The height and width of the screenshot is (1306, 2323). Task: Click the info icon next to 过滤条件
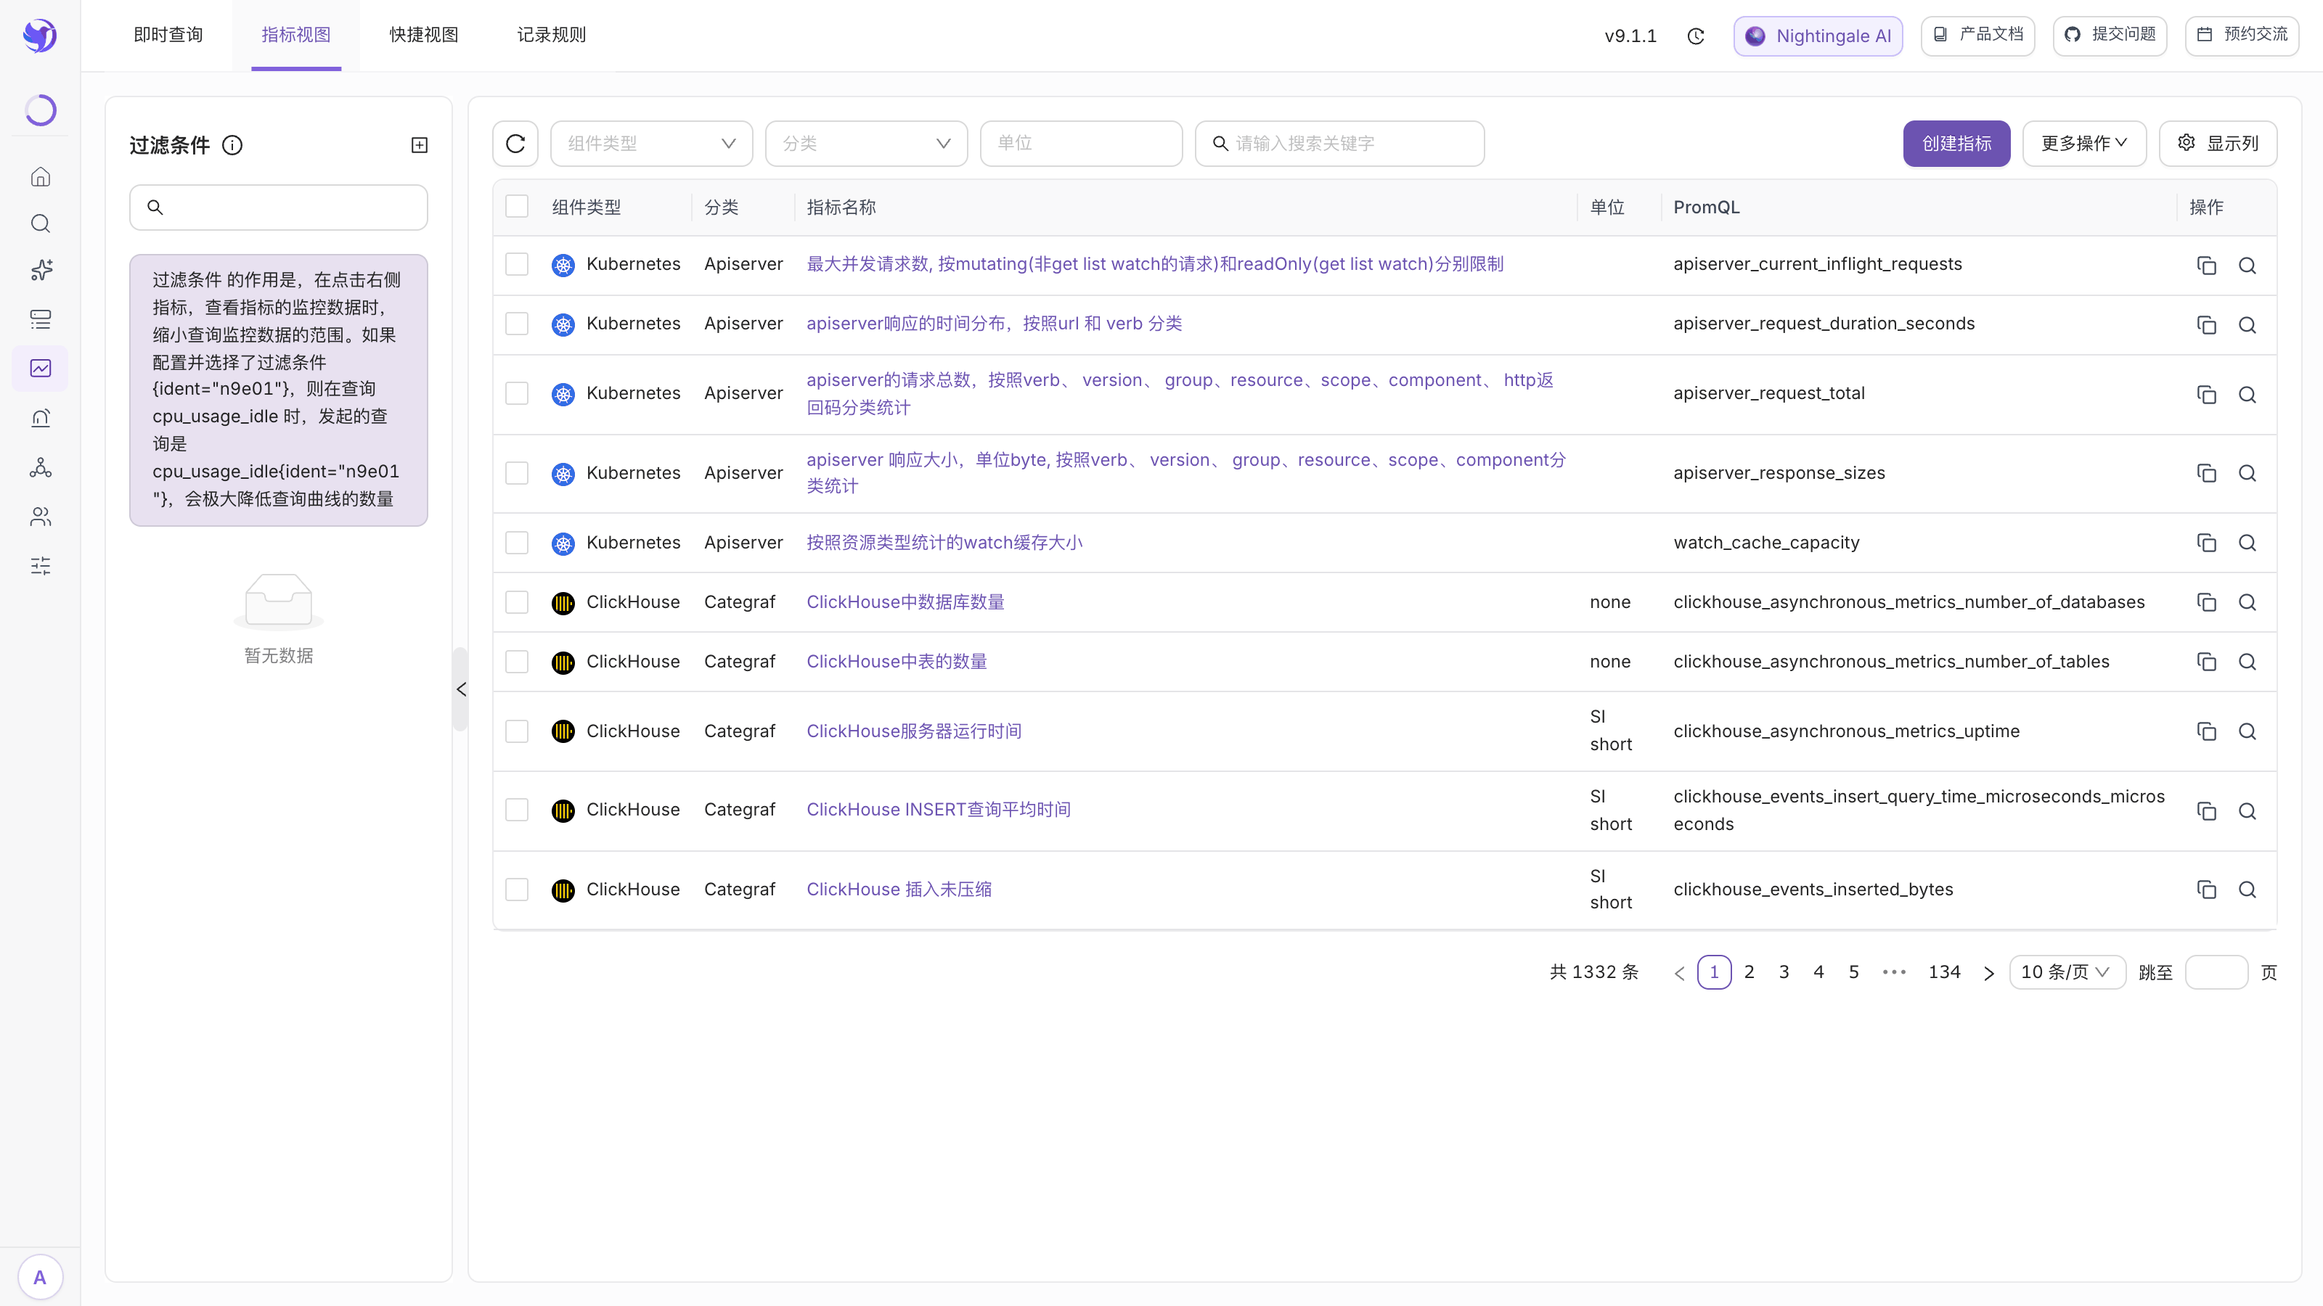click(x=232, y=145)
